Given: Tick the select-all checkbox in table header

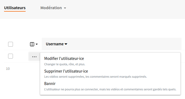Looking at the screenshot, I should coord(11,44).
